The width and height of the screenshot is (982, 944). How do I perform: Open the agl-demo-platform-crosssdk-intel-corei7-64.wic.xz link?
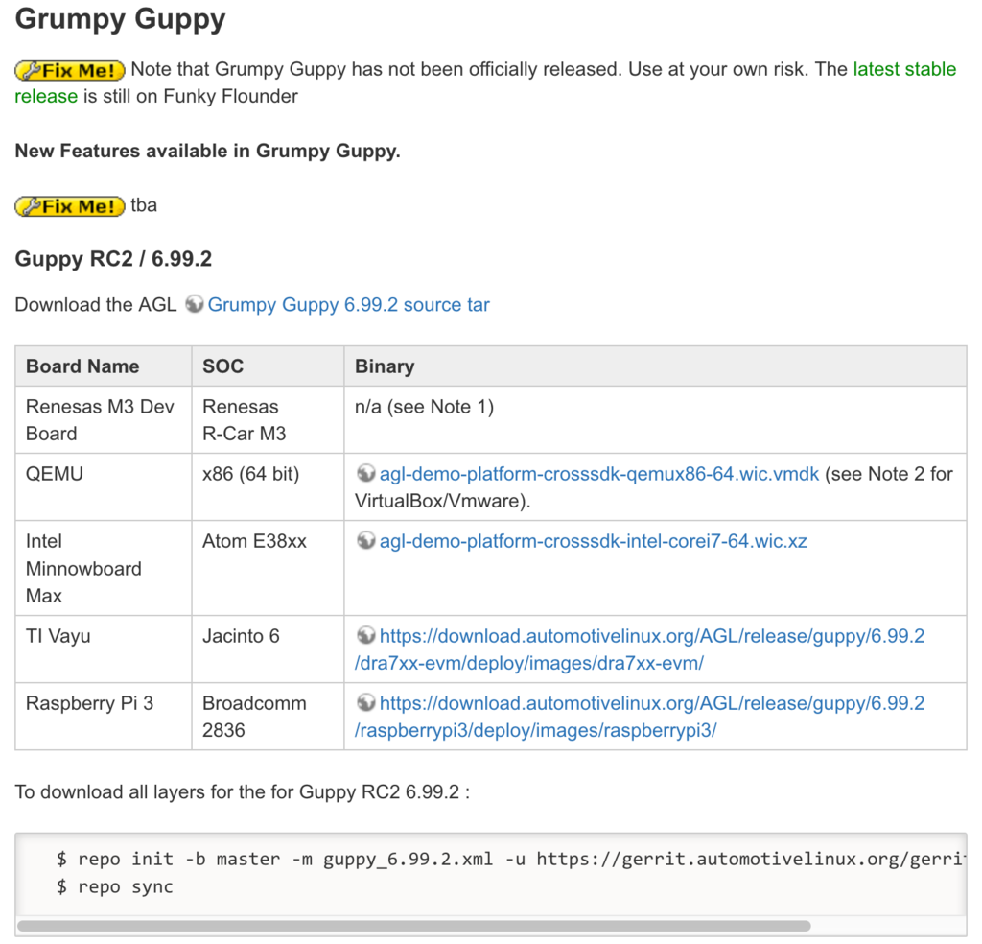(595, 541)
